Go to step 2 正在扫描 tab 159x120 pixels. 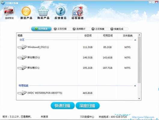pyautogui.click(x=60, y=29)
